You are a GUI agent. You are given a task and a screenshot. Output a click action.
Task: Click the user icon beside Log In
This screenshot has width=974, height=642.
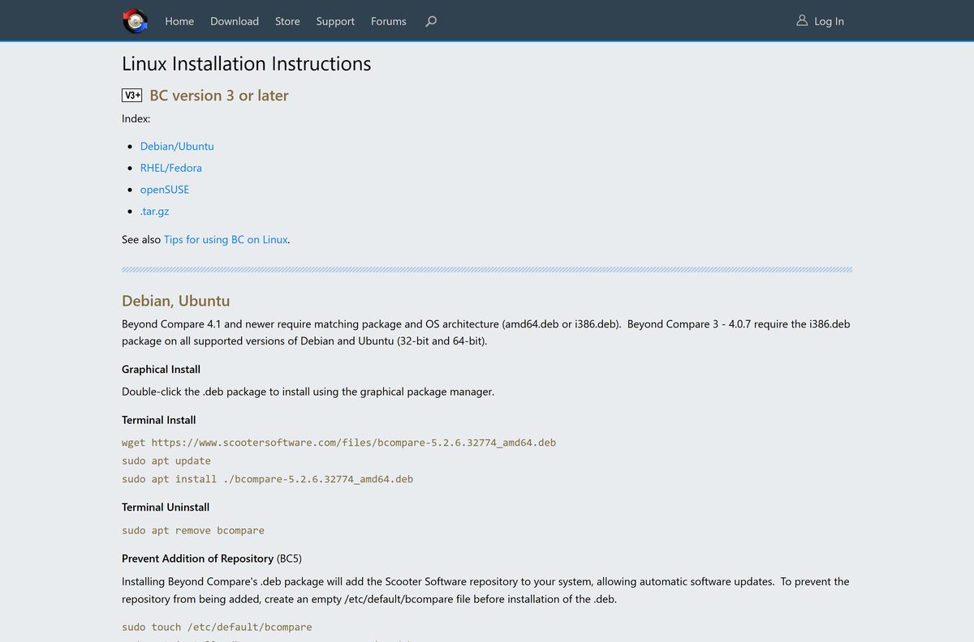(x=802, y=20)
